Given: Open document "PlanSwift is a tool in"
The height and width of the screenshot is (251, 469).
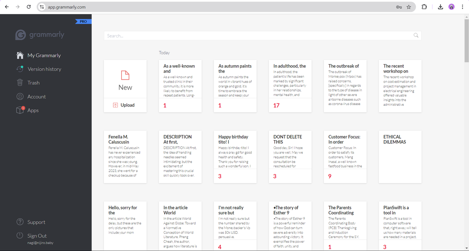Looking at the screenshot, I should (400, 226).
